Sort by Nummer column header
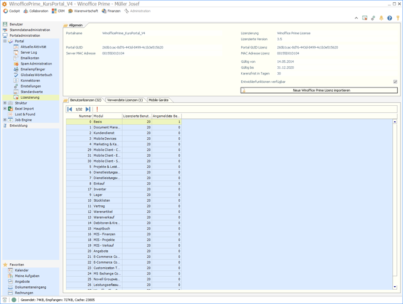 [79, 116]
